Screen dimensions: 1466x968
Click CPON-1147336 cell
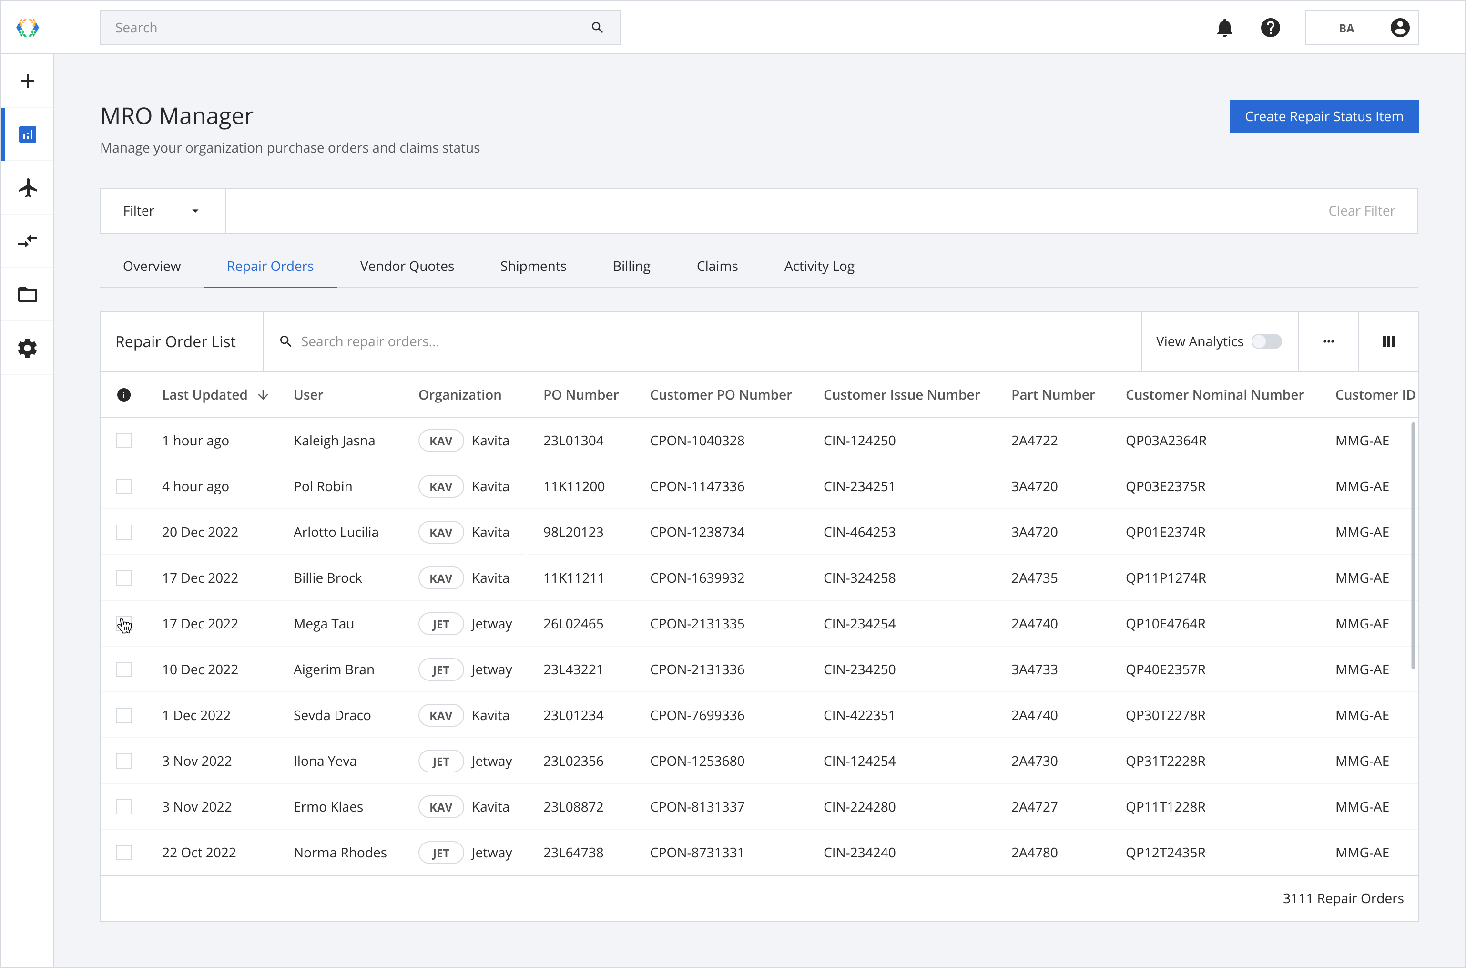[x=697, y=486]
